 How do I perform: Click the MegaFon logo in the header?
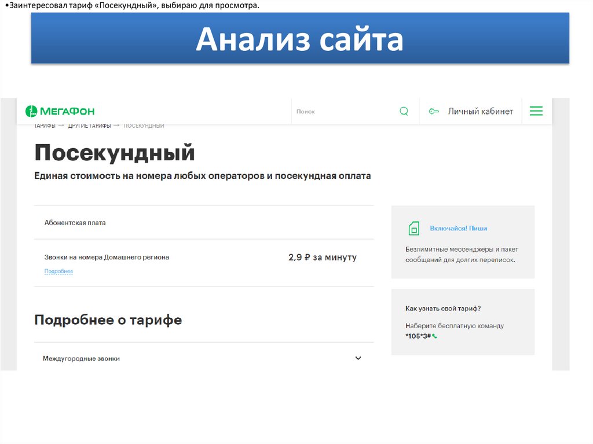(60, 111)
